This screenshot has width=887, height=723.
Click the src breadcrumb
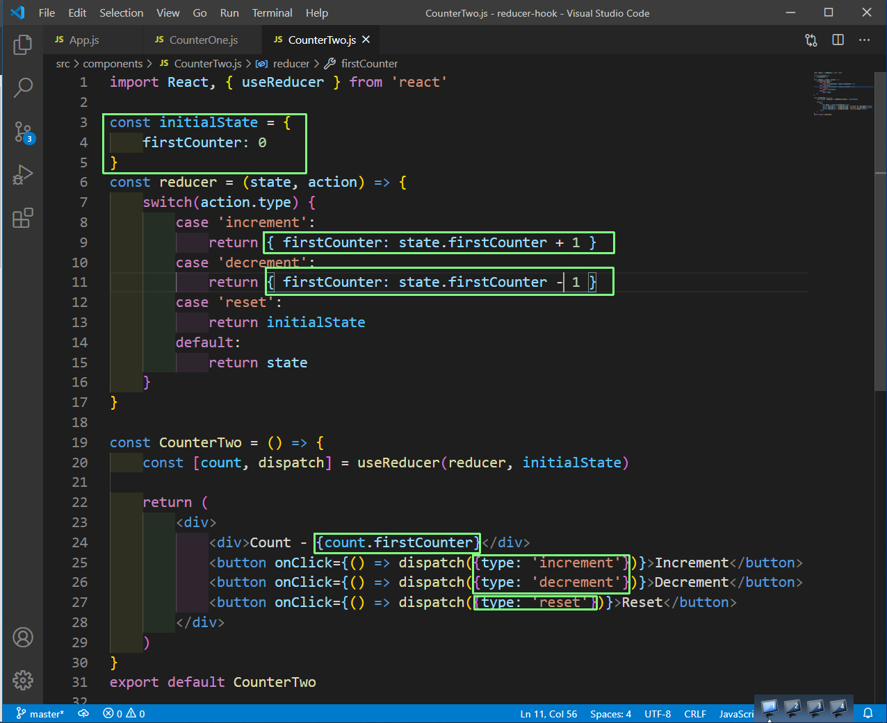pos(63,63)
